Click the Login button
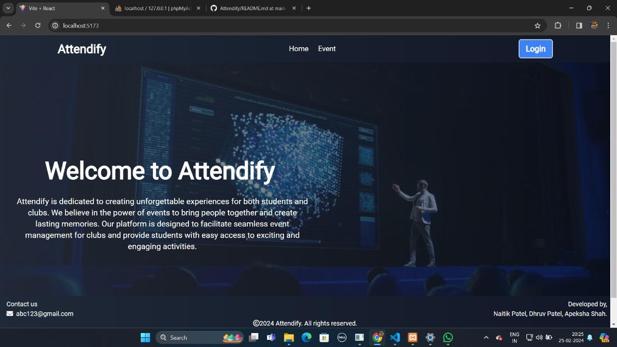 tap(536, 49)
